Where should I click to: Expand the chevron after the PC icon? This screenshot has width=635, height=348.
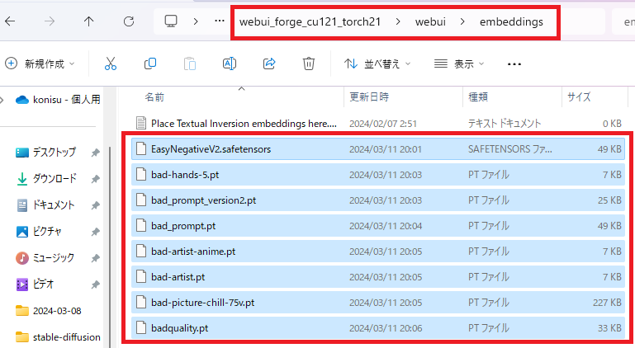point(196,21)
